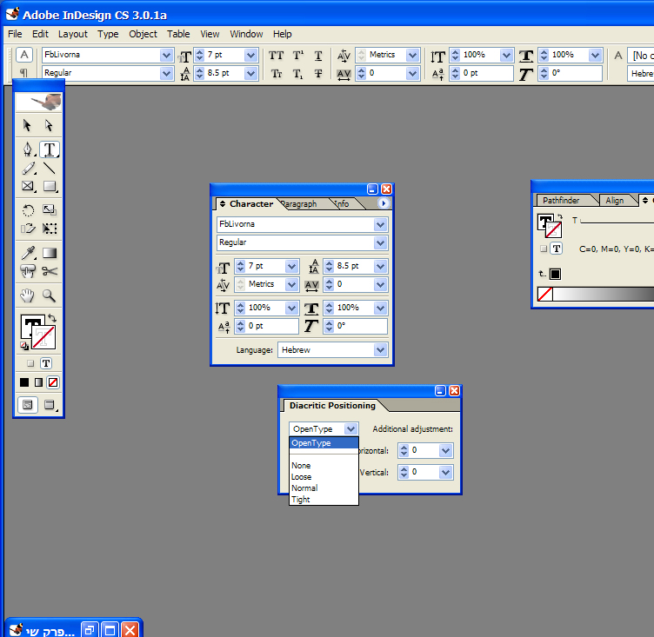This screenshot has height=637, width=654.
Task: Select the Scale tool
Action: (x=50, y=210)
